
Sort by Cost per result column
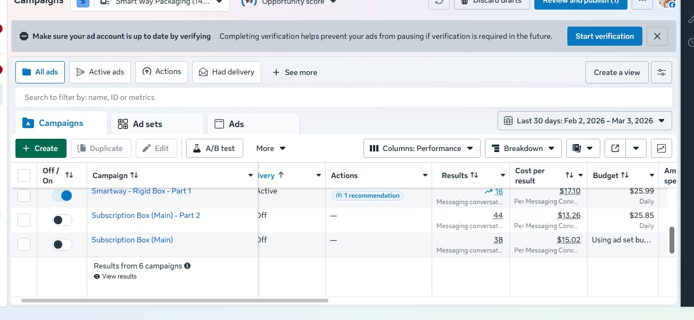[569, 175]
